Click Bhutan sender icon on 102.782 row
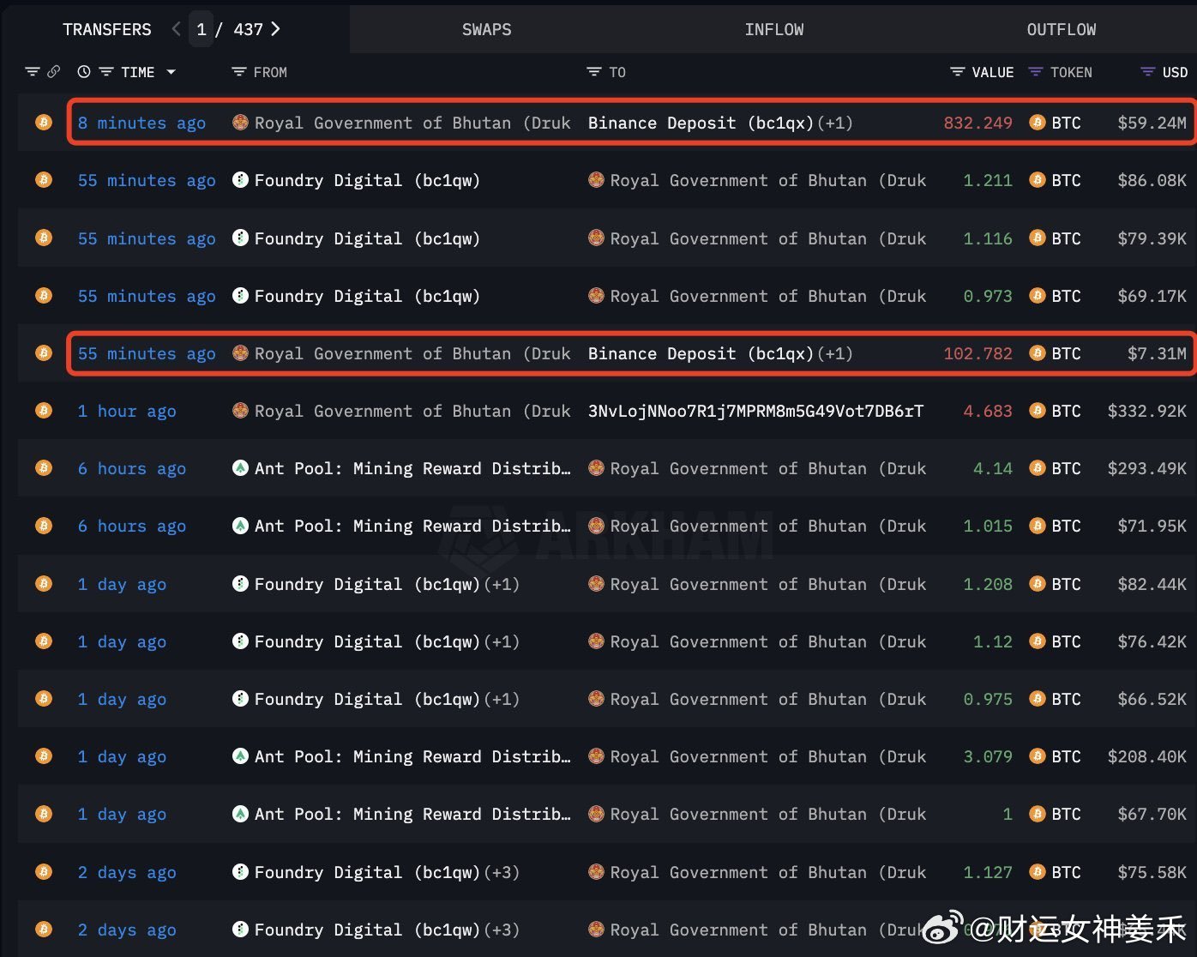 pos(241,353)
